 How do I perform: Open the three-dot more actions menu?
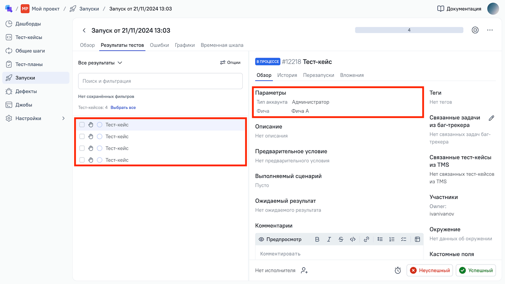(x=490, y=30)
